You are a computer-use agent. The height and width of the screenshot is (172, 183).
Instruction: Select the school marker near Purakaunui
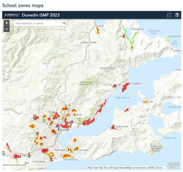pos(131,47)
